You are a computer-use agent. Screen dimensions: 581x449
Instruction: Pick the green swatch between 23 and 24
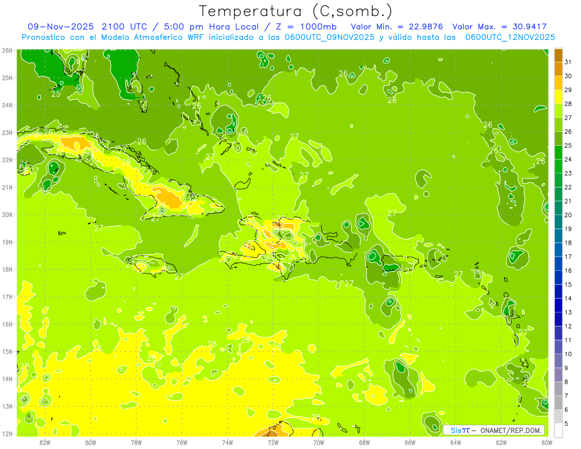point(558,167)
